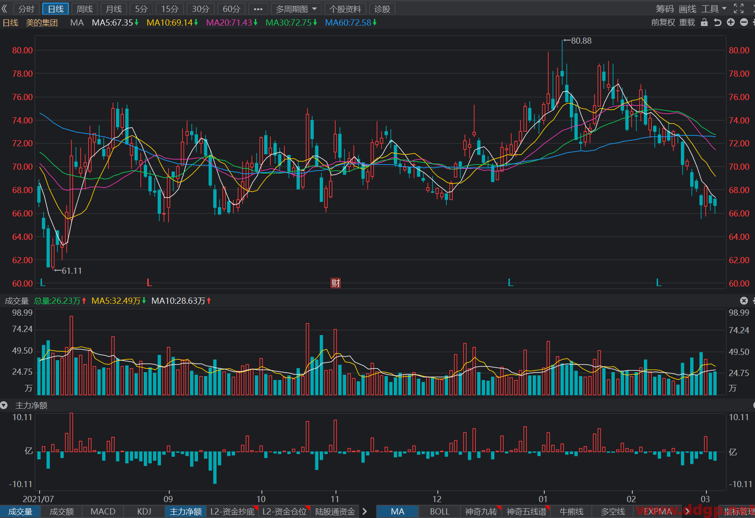Switch to 周线 weekly chart
Screen dimensions: 755x518
85,9
